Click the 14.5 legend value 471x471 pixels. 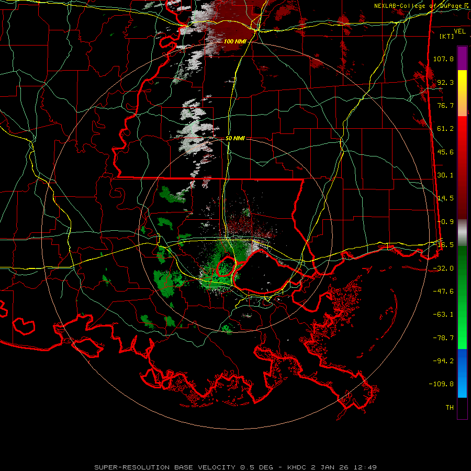(445, 198)
